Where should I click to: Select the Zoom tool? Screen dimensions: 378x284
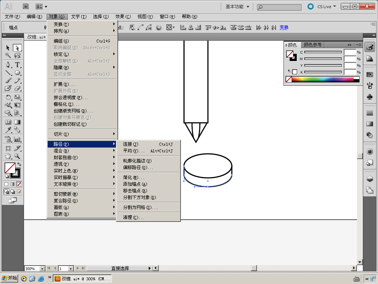click(17, 156)
